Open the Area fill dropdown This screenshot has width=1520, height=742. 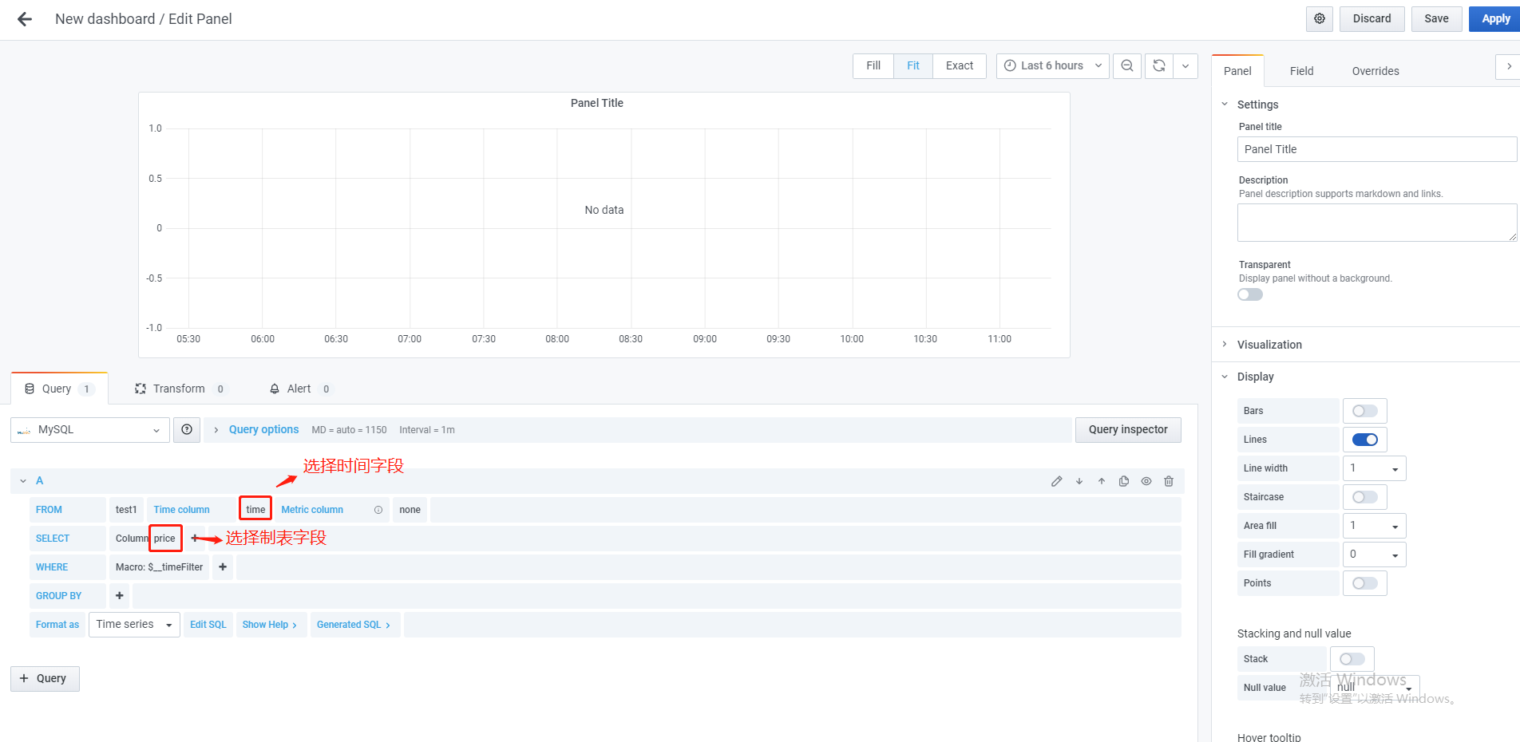[x=1375, y=526]
